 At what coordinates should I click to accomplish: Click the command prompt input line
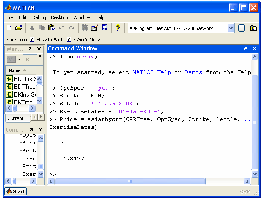pyautogui.click(x=150, y=174)
